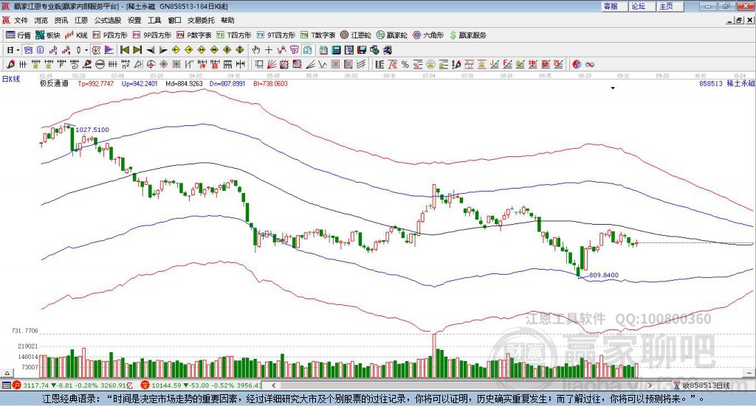
Task: Open the 交易委托 menu
Action: coord(201,20)
